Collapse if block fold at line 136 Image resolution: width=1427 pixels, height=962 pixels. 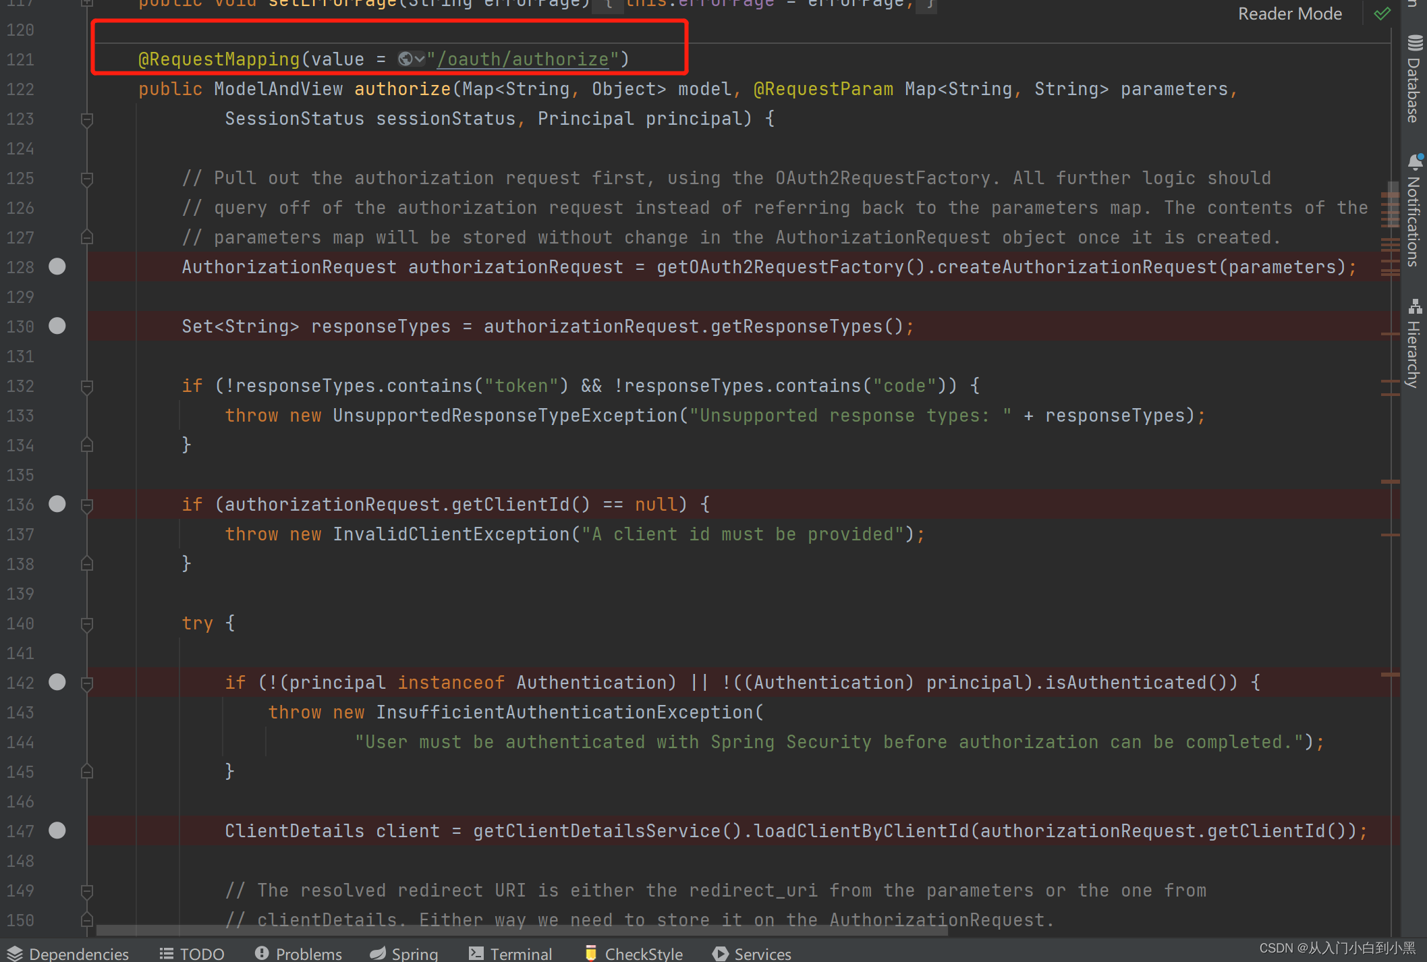87,505
